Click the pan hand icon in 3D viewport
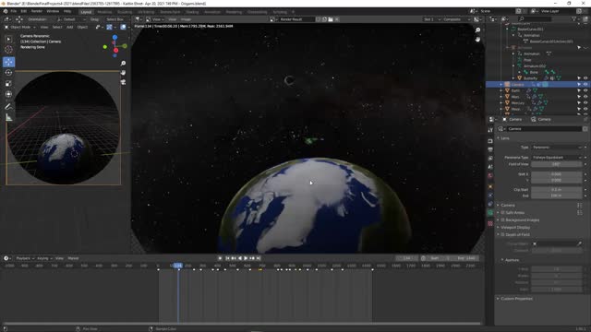This screenshot has height=332, width=591. pos(123,73)
